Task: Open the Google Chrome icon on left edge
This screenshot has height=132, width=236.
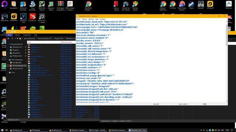Action: point(4,43)
